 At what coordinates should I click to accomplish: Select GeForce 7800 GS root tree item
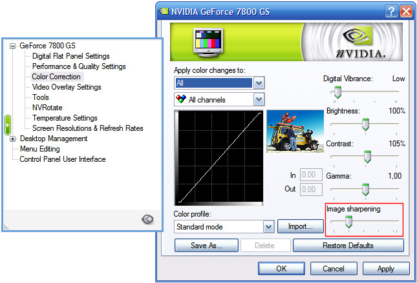point(47,46)
